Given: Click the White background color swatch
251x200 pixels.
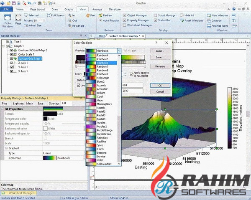Looking at the screenshot, I should 45,129.
